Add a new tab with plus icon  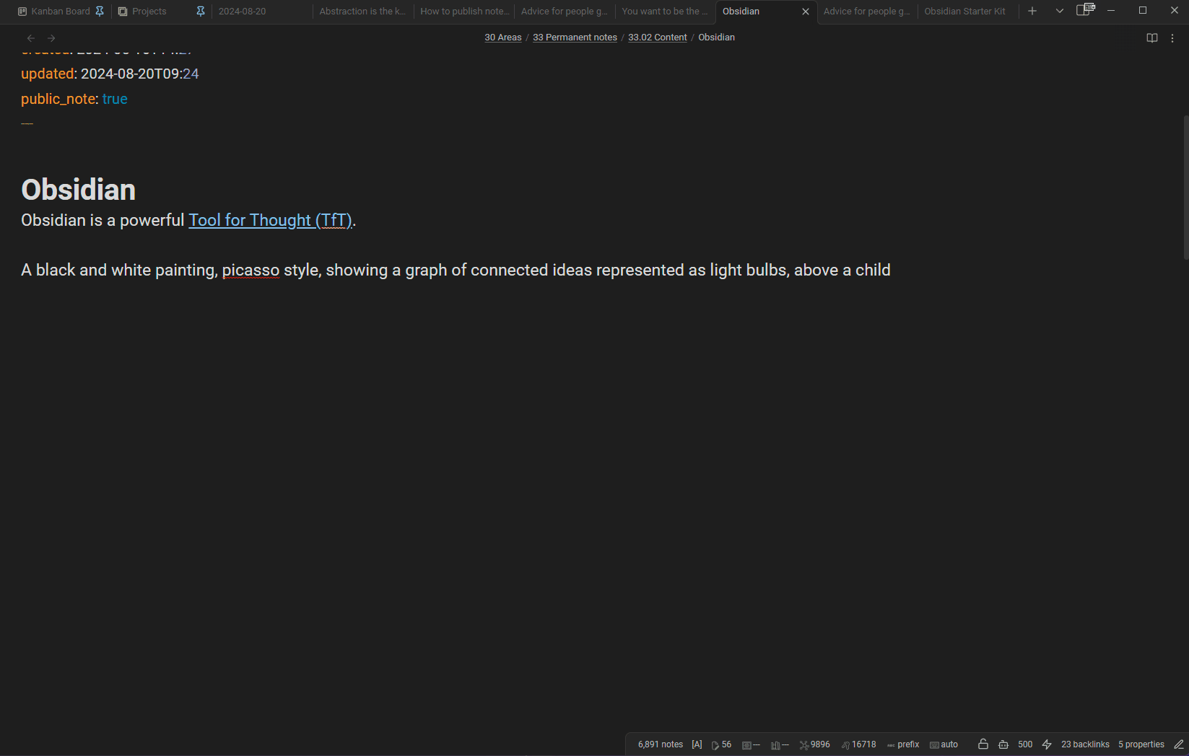click(1032, 11)
